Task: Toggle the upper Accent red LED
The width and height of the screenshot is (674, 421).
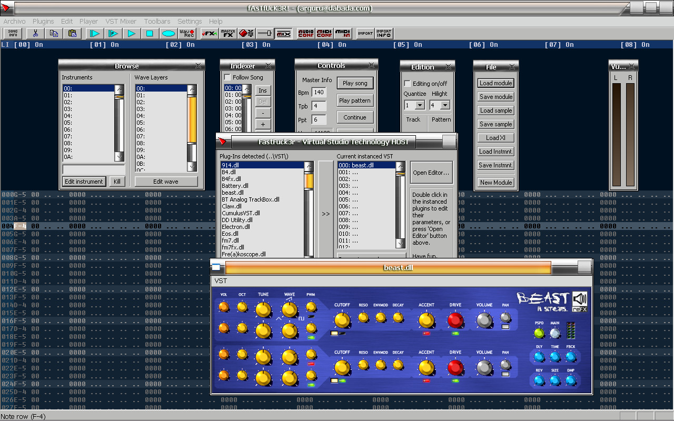Action: tap(427, 333)
